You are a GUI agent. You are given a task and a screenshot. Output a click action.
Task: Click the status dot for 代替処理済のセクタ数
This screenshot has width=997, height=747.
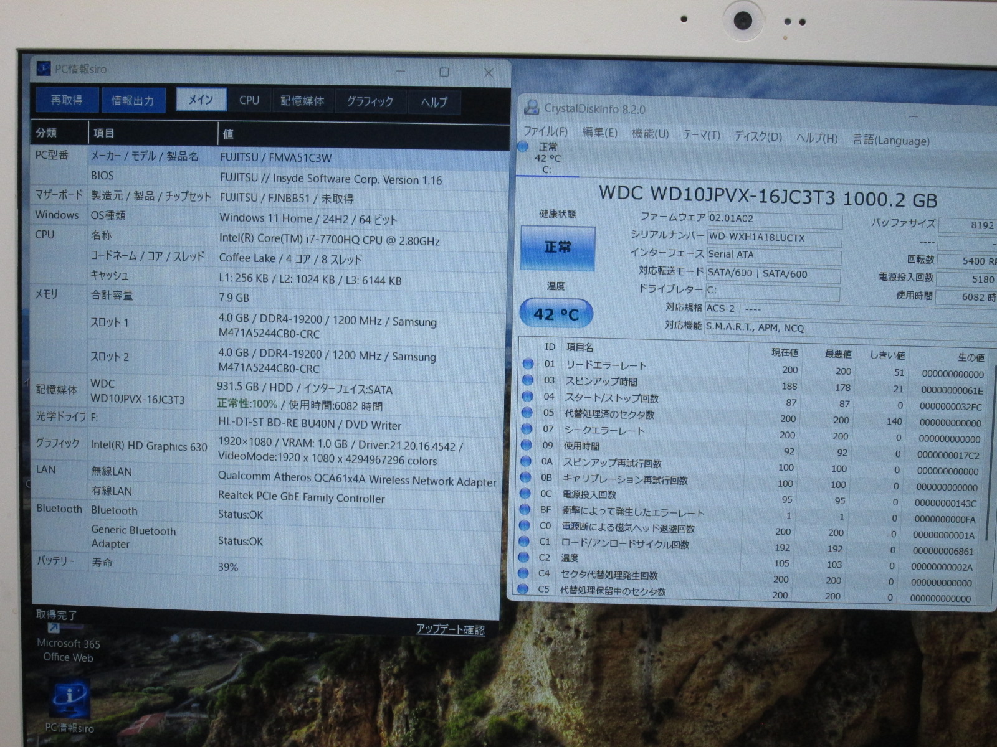tap(527, 412)
